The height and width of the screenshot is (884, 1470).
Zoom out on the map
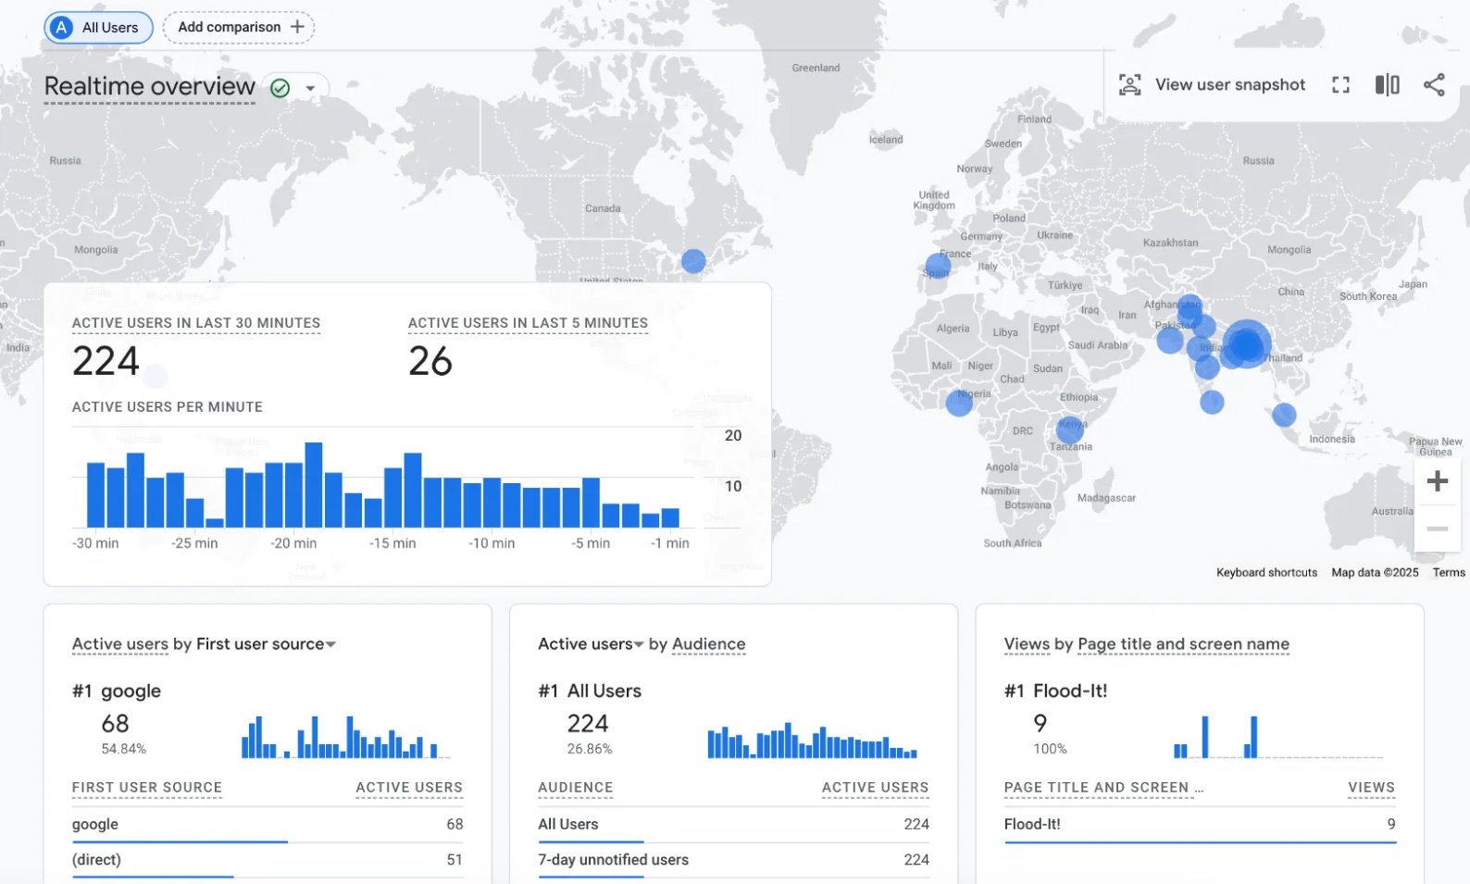tap(1437, 529)
